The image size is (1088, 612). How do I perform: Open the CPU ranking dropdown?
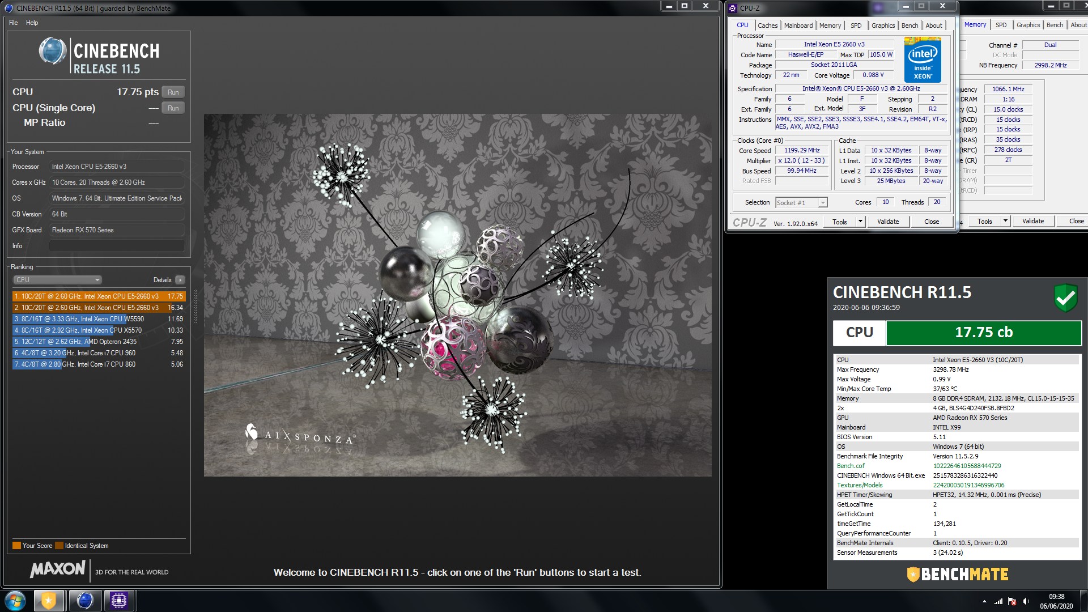[57, 279]
